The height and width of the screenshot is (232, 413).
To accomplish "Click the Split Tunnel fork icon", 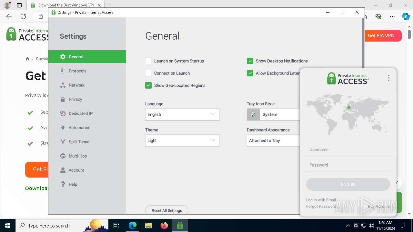I will point(63,142).
